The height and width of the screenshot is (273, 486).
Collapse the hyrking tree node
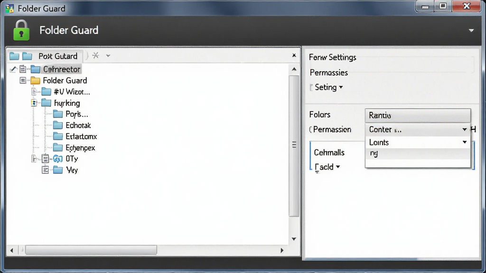click(34, 103)
